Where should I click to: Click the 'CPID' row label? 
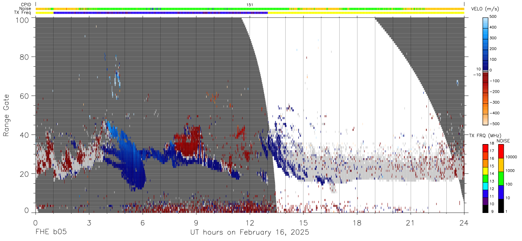tap(26, 5)
